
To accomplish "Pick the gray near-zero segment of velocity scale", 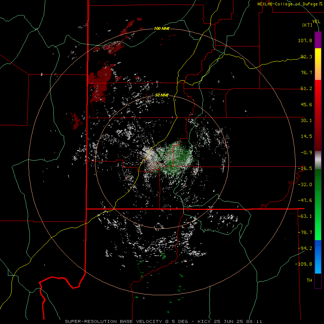I will pyautogui.click(x=318, y=160).
